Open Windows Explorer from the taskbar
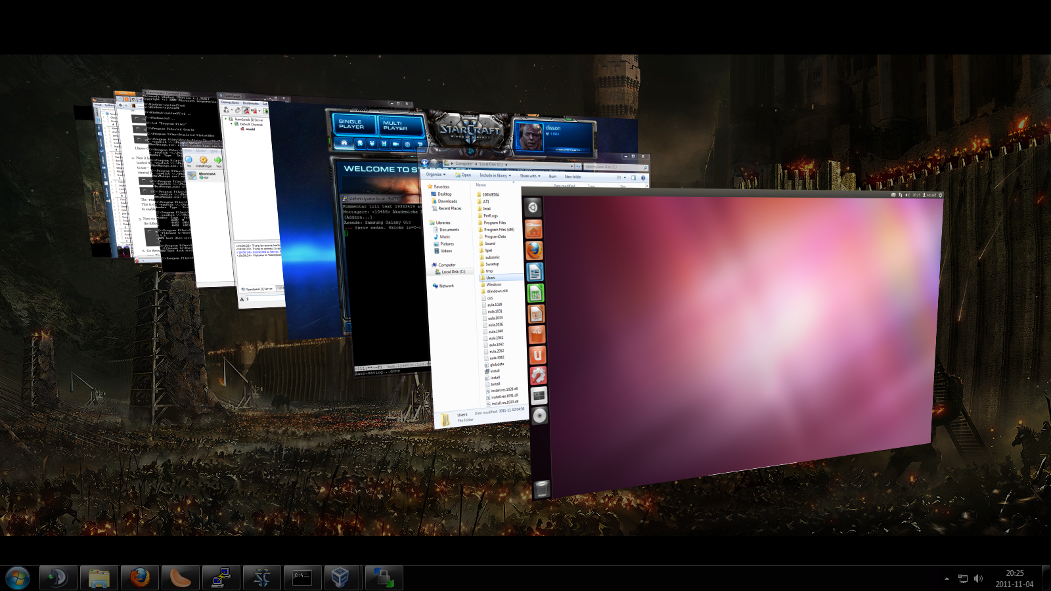 click(x=99, y=578)
